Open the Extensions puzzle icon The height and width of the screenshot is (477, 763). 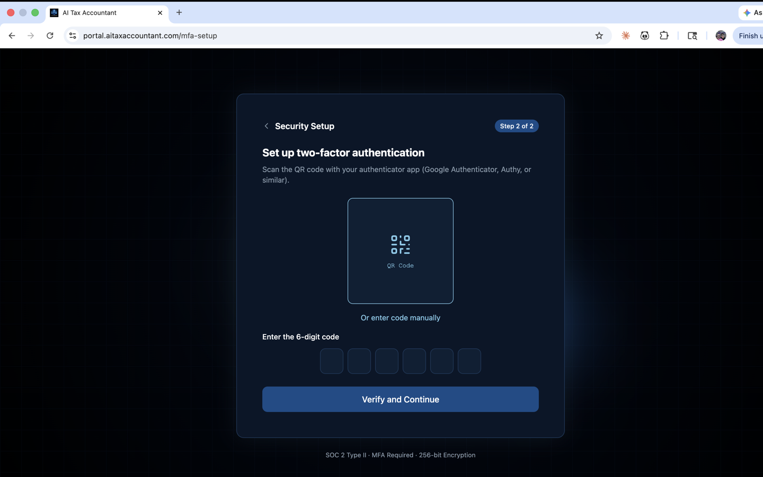pos(664,36)
